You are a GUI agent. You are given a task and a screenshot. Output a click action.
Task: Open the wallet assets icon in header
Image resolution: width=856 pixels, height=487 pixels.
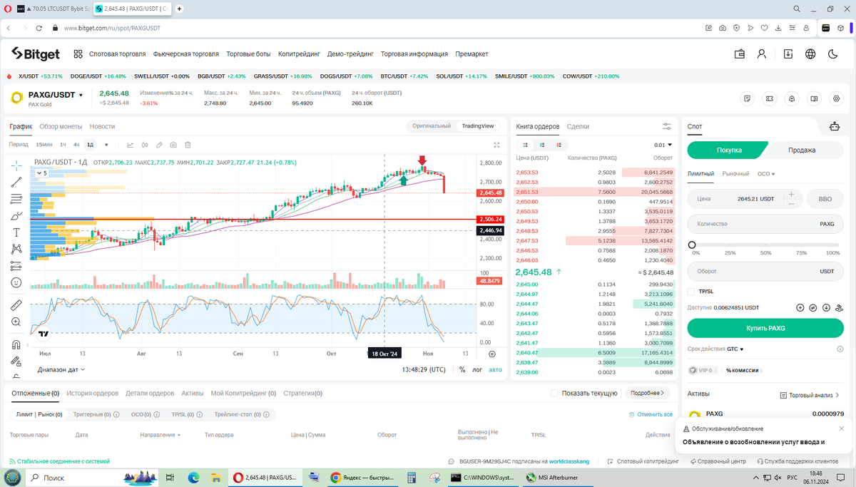(739, 53)
